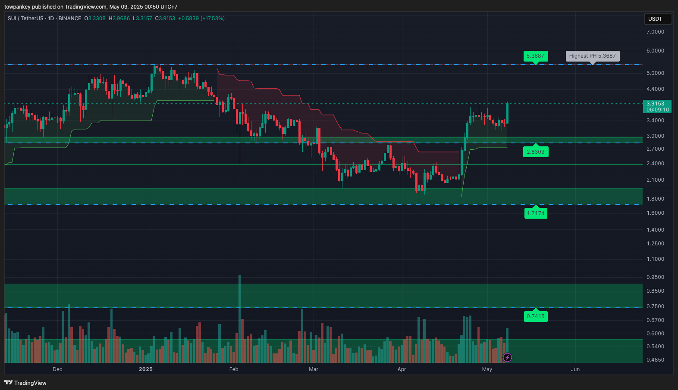
Task: Click the 2.4000 price scale value
Action: coord(655,164)
